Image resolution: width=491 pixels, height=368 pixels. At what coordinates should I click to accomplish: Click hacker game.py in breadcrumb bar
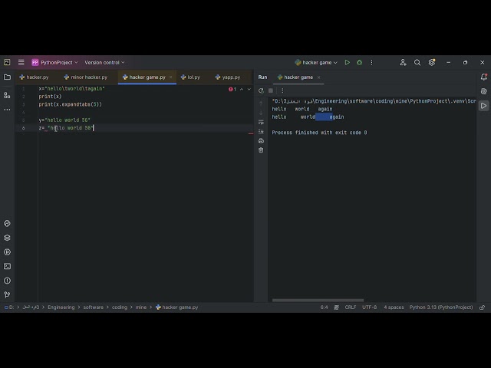177,307
